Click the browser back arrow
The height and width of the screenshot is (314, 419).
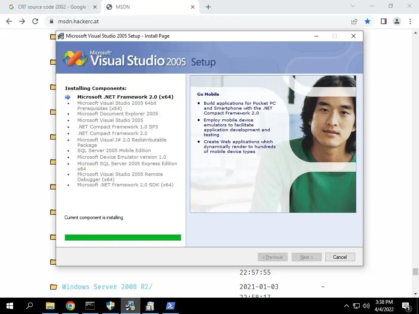(9, 21)
